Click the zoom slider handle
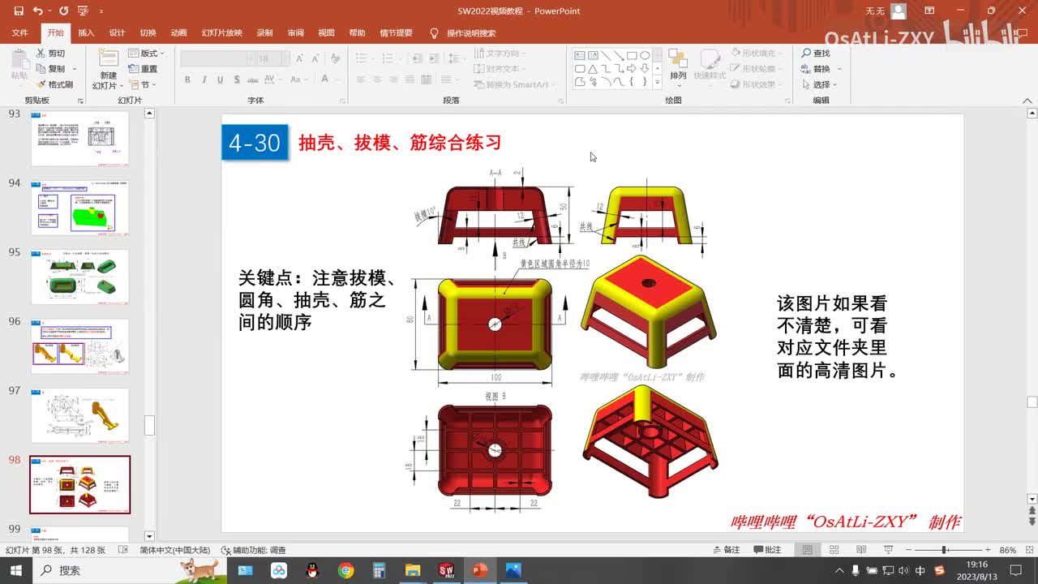The height and width of the screenshot is (584, 1038). pyautogui.click(x=945, y=550)
